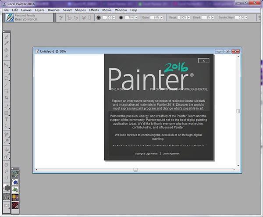Open the License Agreement link
This screenshot has width=263, height=217.
[x=171, y=153]
